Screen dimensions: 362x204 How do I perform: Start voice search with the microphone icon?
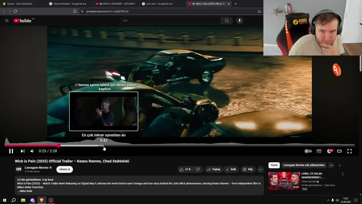pyautogui.click(x=240, y=20)
